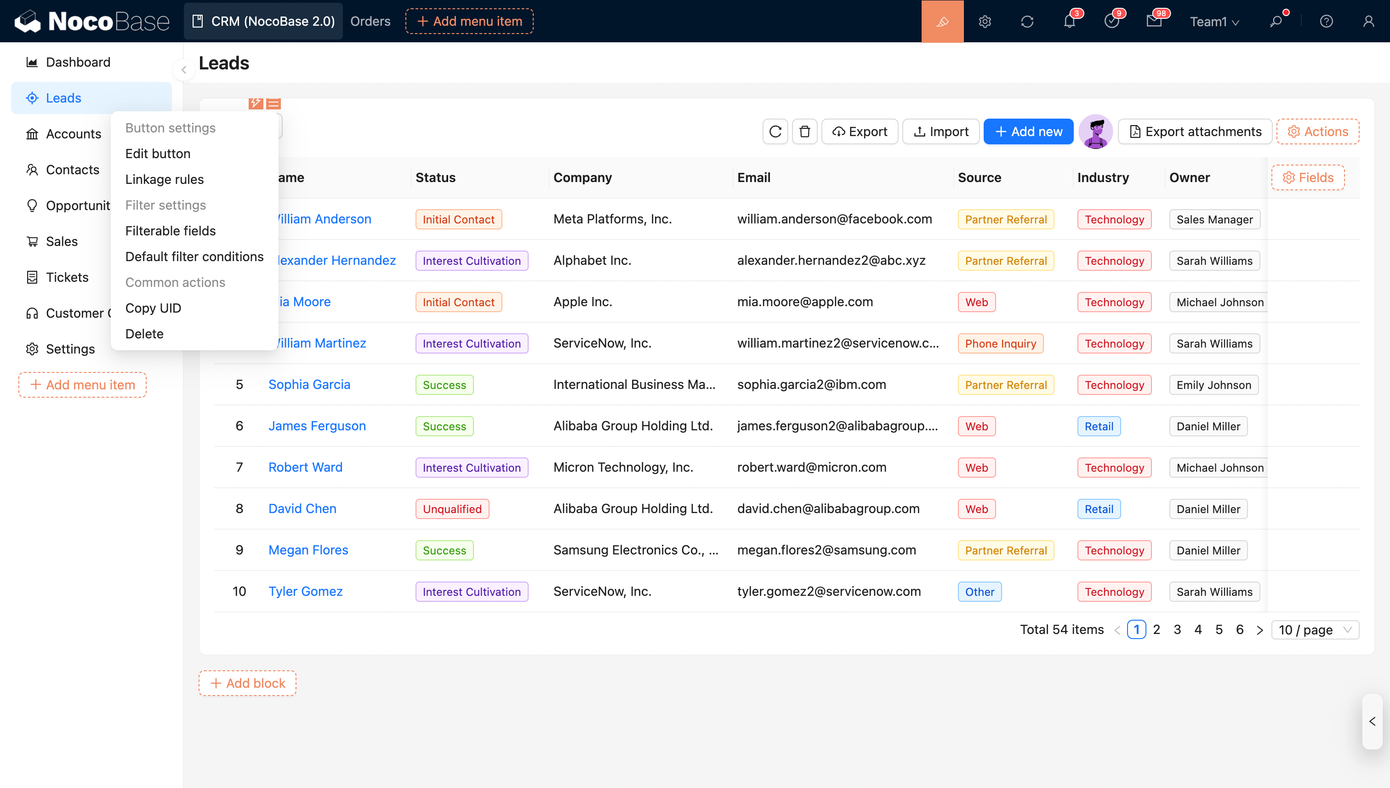Image resolution: width=1390 pixels, height=788 pixels.
Task: Expand the Team1 role dropdown
Action: tap(1214, 21)
